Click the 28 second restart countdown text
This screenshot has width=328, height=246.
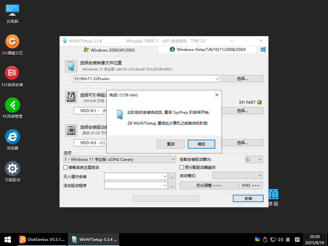(168, 123)
